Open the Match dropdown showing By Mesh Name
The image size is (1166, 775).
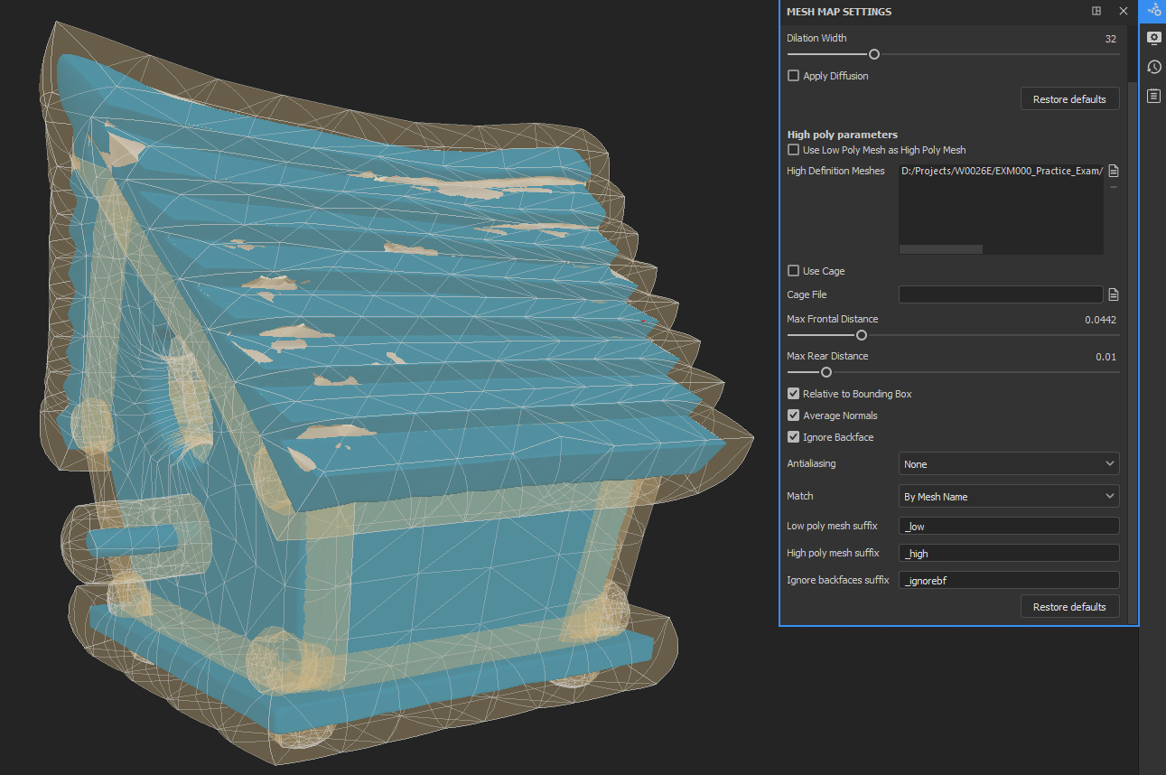[1008, 495]
